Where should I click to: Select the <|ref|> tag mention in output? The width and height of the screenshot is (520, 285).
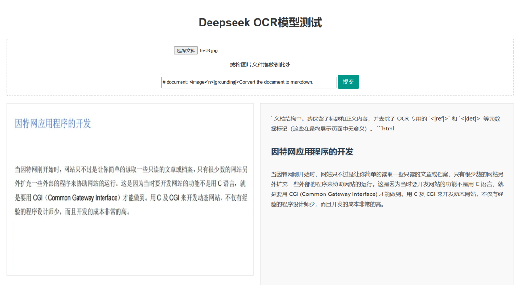(440, 118)
